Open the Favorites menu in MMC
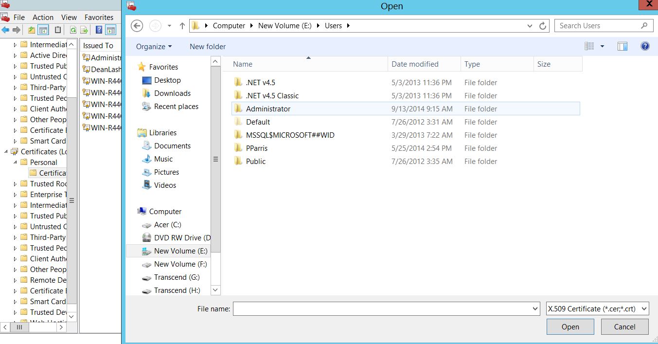 [99, 17]
